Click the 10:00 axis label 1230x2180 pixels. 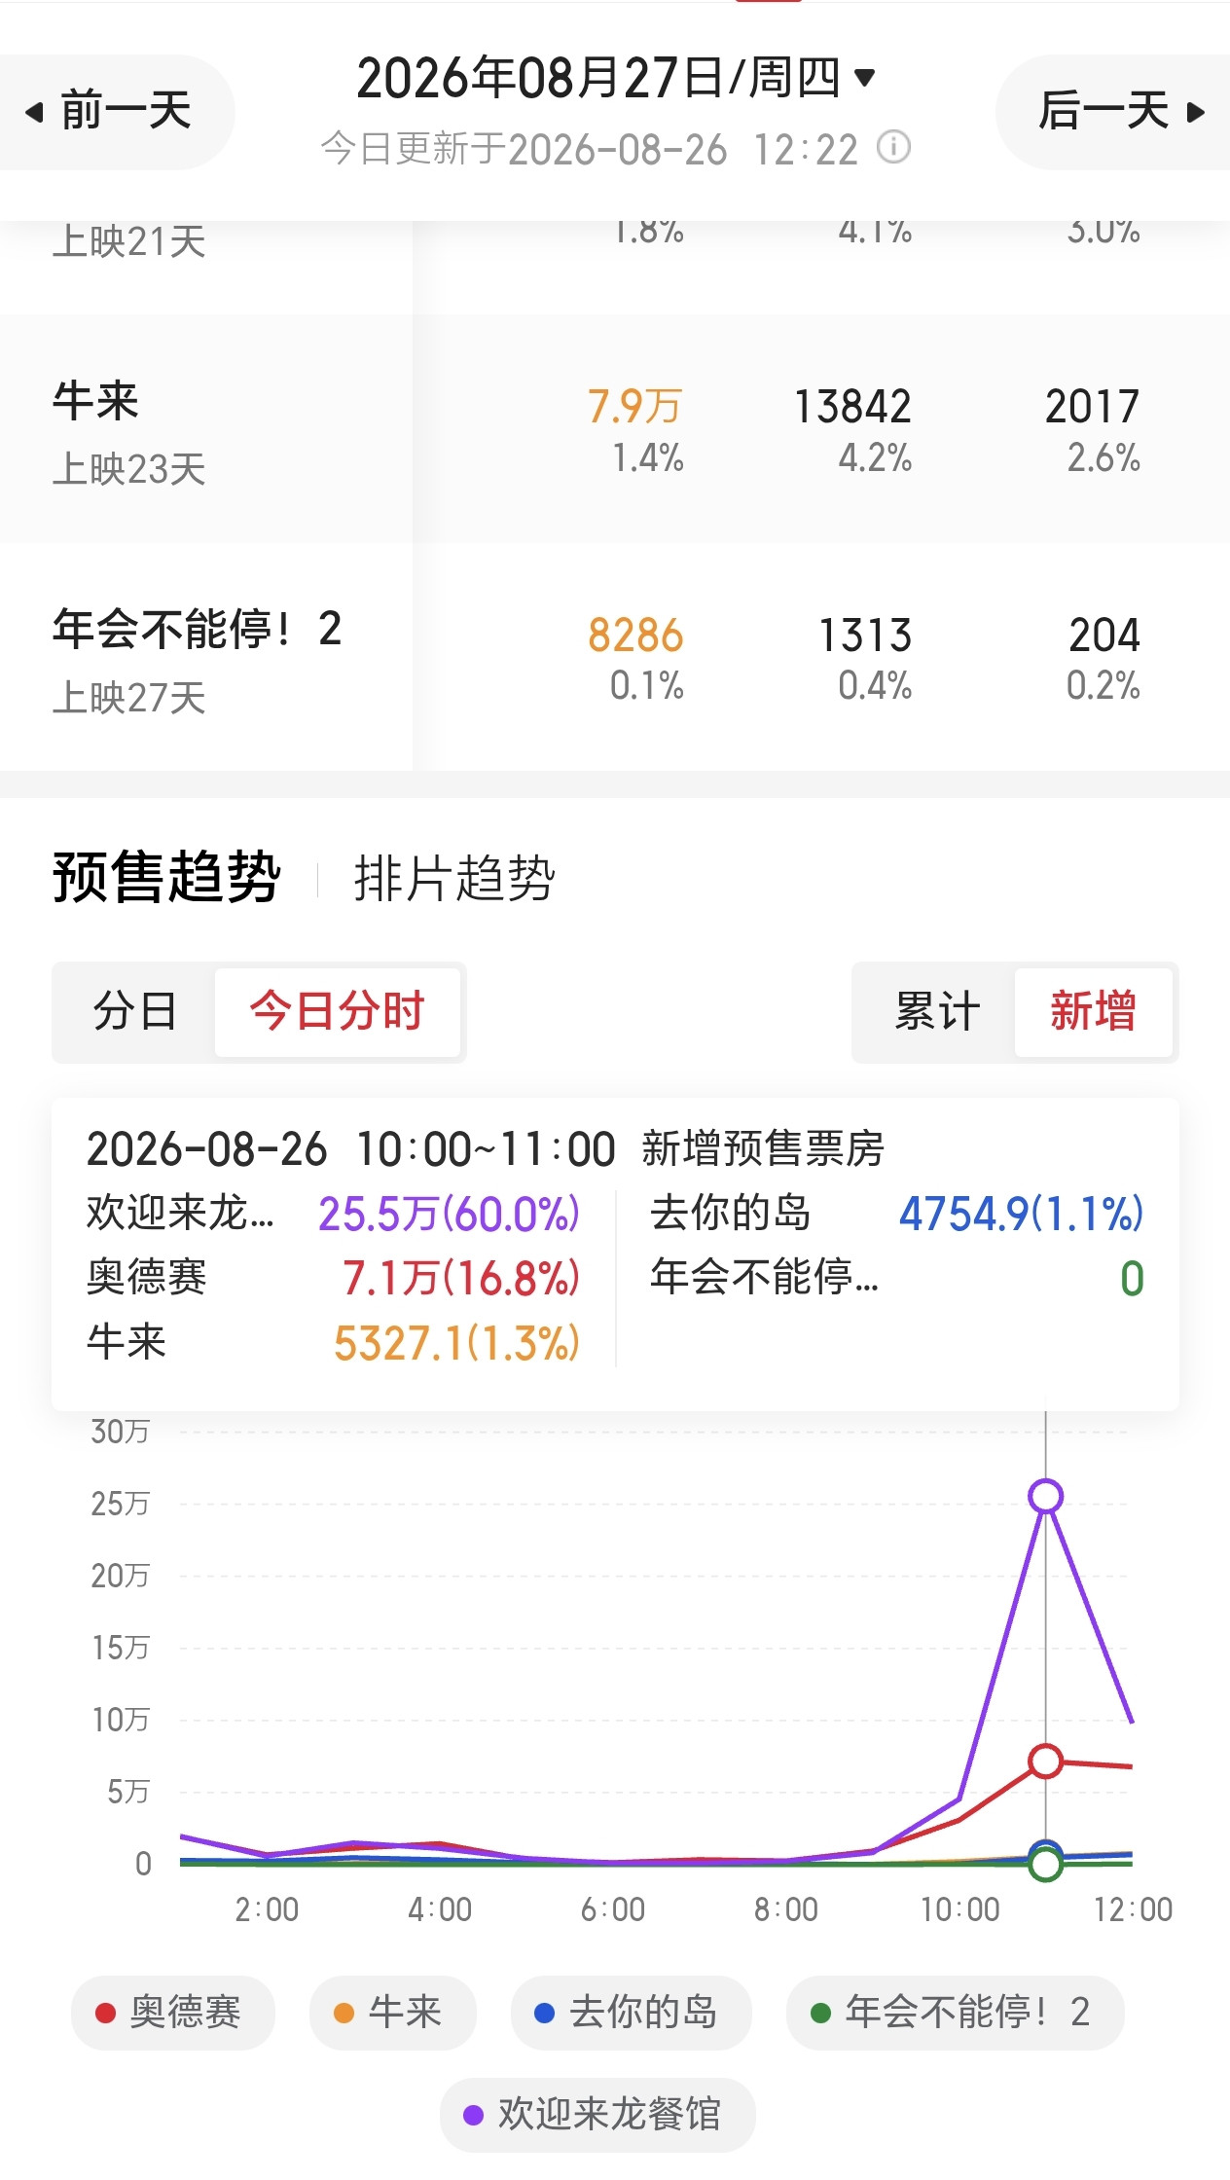point(960,1909)
